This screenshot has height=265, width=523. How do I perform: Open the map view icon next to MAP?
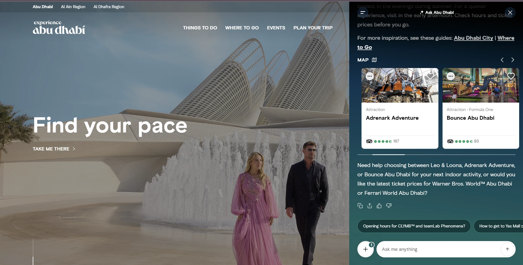click(374, 60)
